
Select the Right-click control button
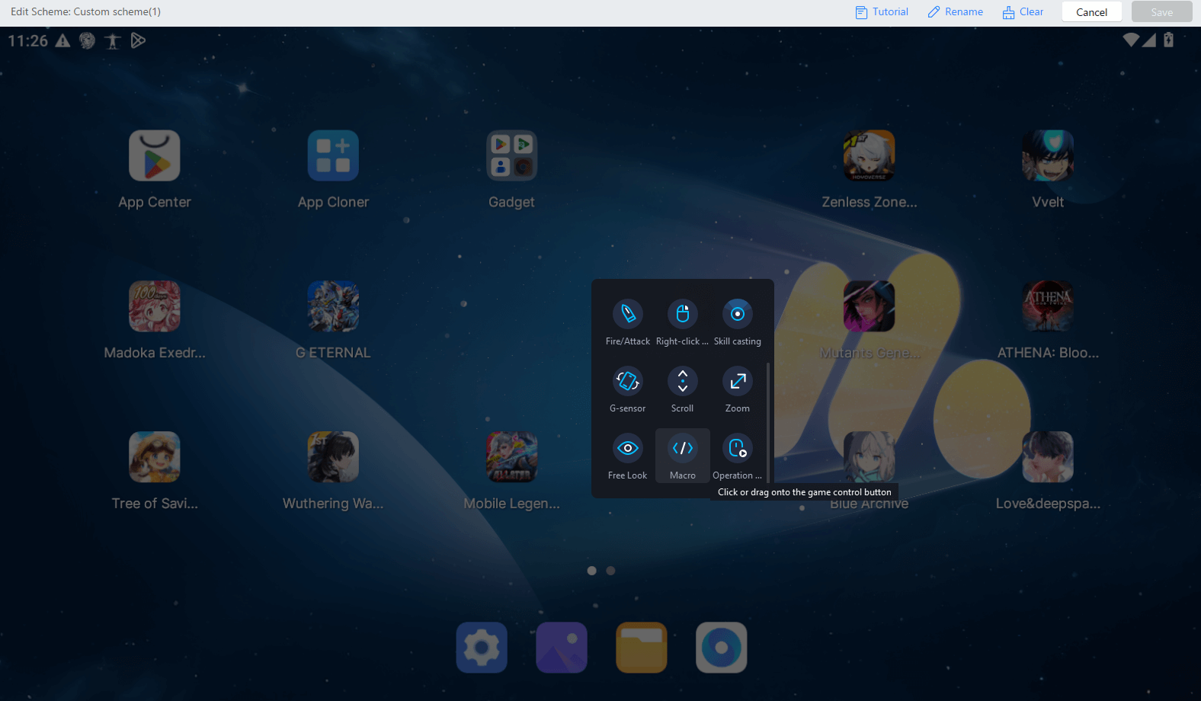click(682, 323)
